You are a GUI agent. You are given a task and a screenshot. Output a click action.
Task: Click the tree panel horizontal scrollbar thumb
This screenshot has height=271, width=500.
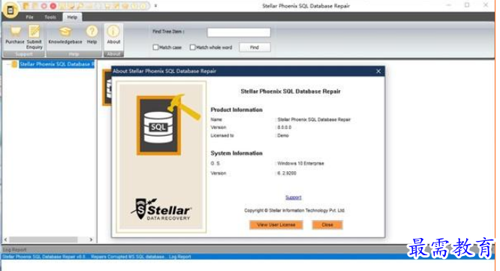click(x=43, y=239)
